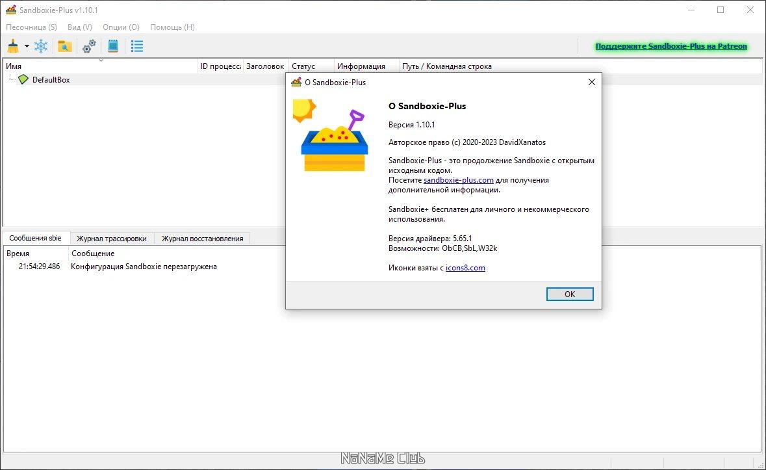This screenshot has width=766, height=470.
Task: Minimize the Sandboxie-Plus main window
Action: pos(691,10)
